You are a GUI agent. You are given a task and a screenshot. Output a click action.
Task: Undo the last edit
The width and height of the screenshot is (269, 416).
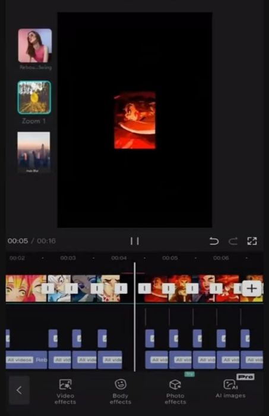tap(214, 241)
